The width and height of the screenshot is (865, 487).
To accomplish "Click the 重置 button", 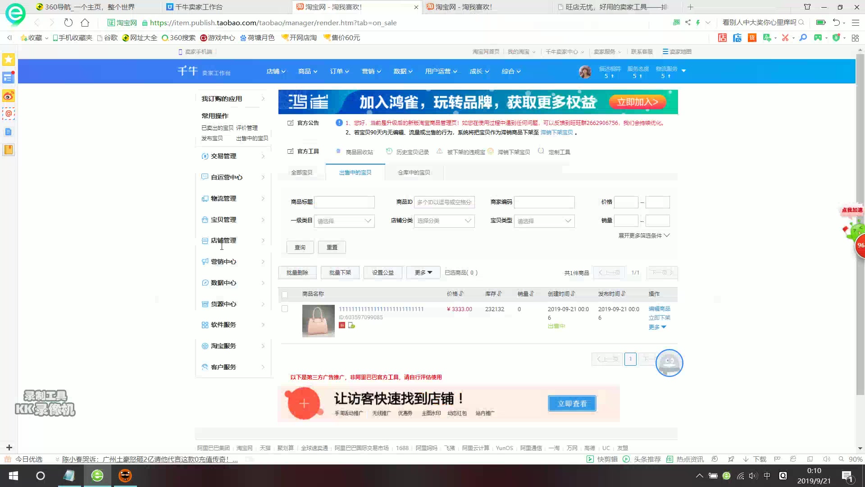I will pyautogui.click(x=332, y=247).
